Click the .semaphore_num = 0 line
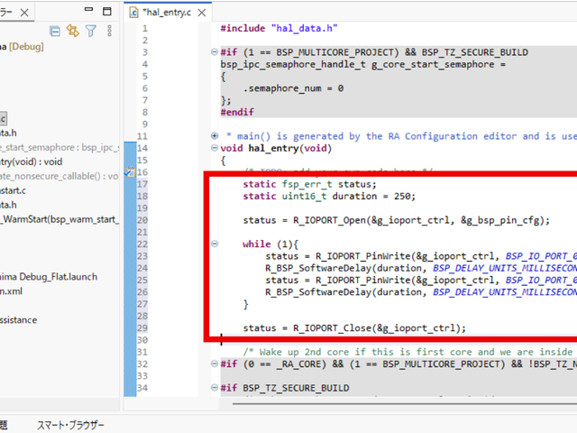This screenshot has width=577, height=433. [293, 88]
